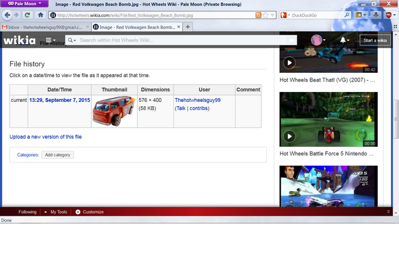The image size is (399, 276).
Task: Submit wiki search with the arrow button
Action: click(291, 40)
